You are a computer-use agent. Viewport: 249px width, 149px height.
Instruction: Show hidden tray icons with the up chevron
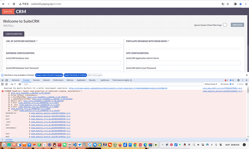162,145
